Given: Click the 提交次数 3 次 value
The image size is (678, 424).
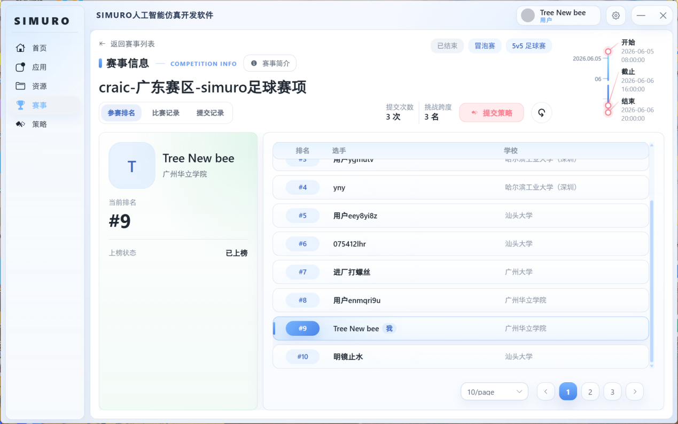Looking at the screenshot, I should (393, 117).
